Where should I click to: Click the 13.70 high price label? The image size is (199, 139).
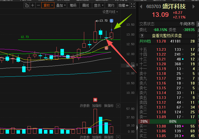point(103,21)
